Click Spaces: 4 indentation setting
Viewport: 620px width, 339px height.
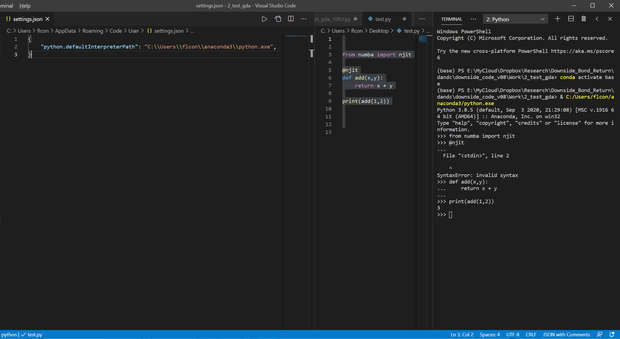point(490,334)
